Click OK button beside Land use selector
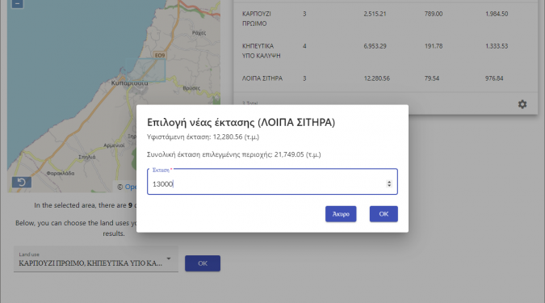 click(x=203, y=263)
